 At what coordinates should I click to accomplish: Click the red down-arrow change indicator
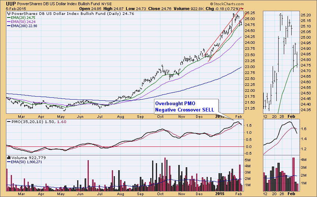click(x=242, y=9)
